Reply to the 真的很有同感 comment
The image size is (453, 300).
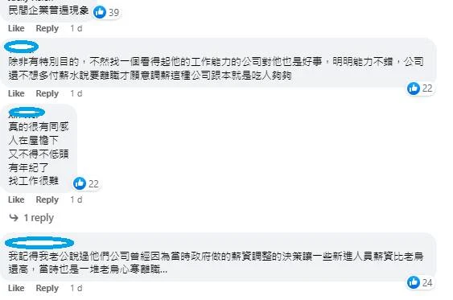pyautogui.click(x=47, y=199)
